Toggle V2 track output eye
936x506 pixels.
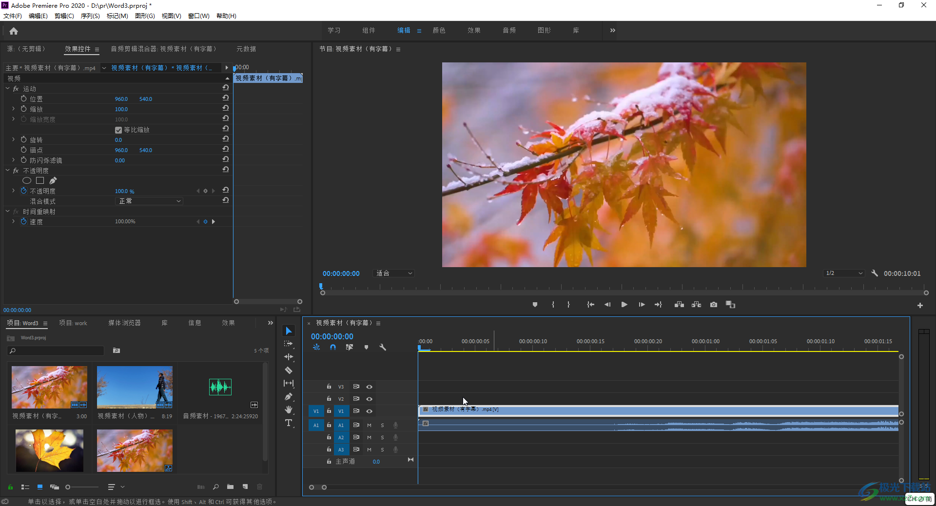[370, 399]
